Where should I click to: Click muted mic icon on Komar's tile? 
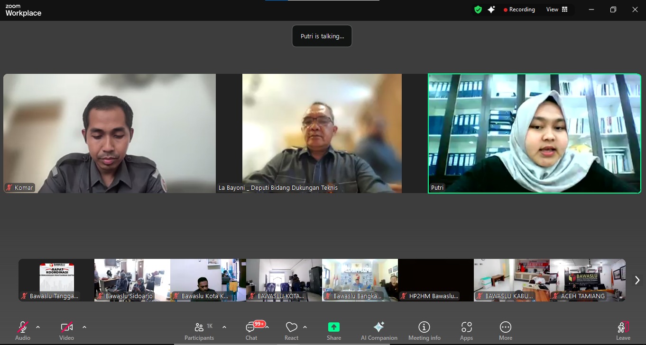pyautogui.click(x=9, y=188)
